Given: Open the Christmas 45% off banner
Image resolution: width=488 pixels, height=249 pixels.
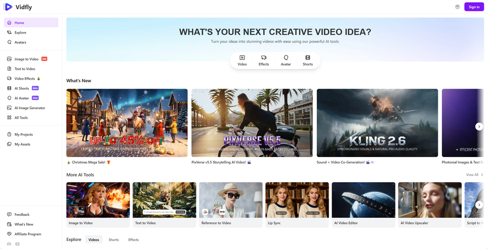Looking at the screenshot, I should pyautogui.click(x=127, y=123).
